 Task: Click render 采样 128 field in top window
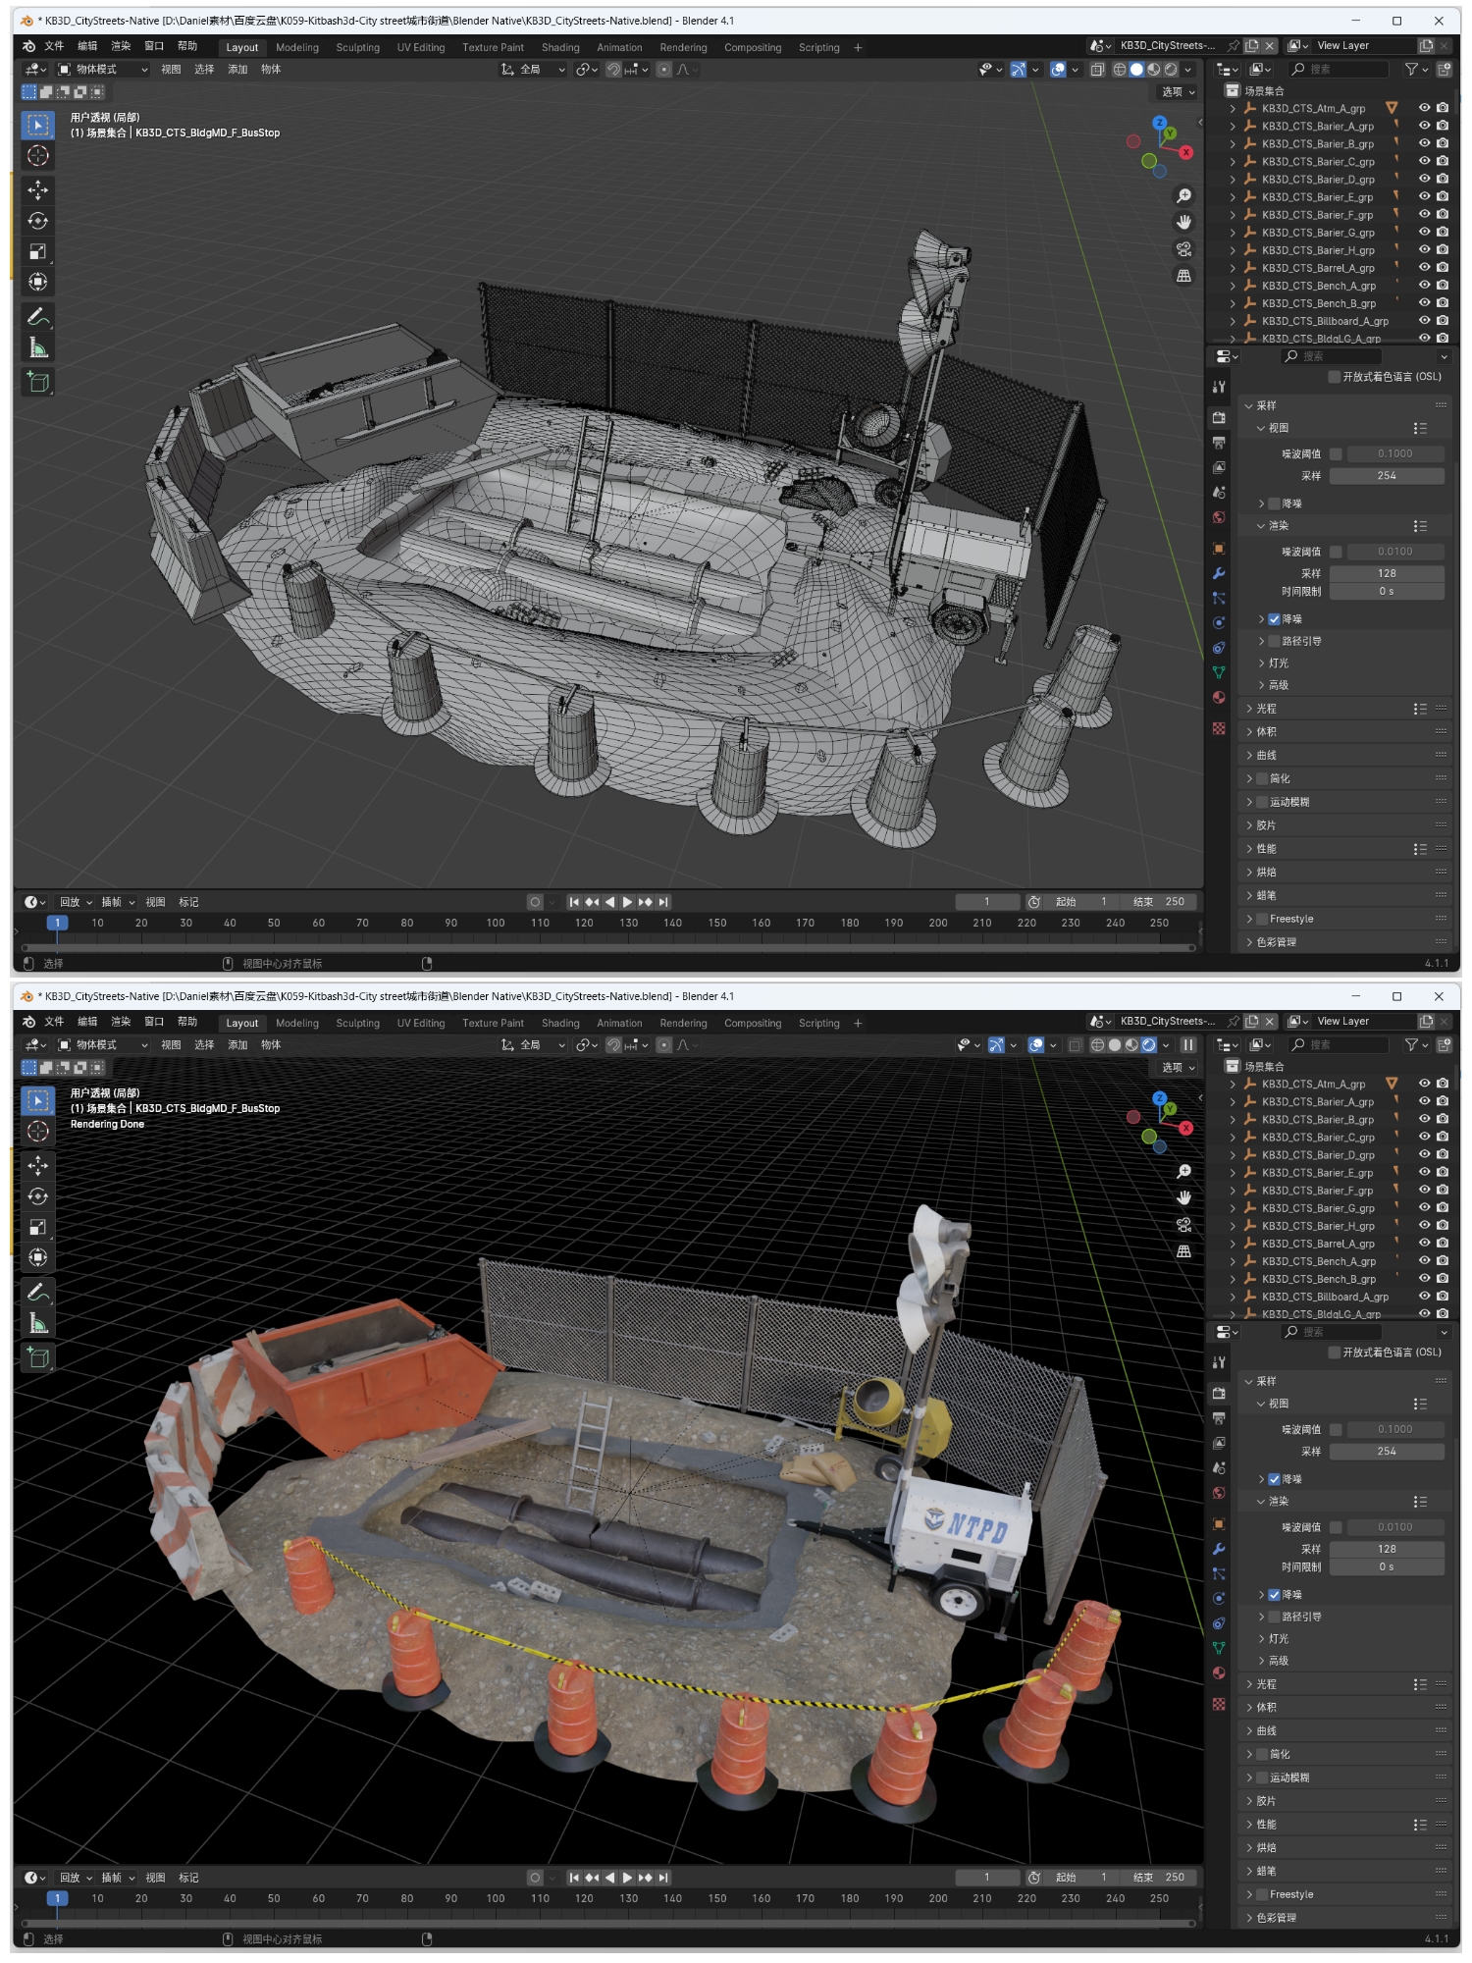click(1386, 573)
